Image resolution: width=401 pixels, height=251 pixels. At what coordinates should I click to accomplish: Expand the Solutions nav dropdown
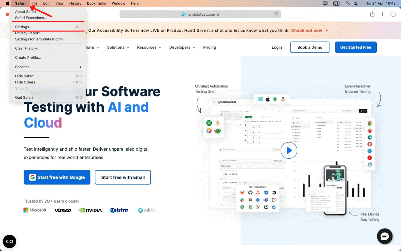(x=118, y=47)
